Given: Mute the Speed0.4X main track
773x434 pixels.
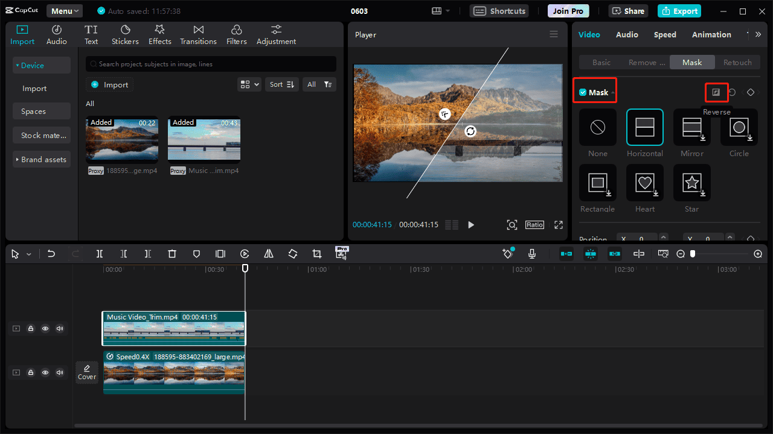Looking at the screenshot, I should (x=60, y=373).
